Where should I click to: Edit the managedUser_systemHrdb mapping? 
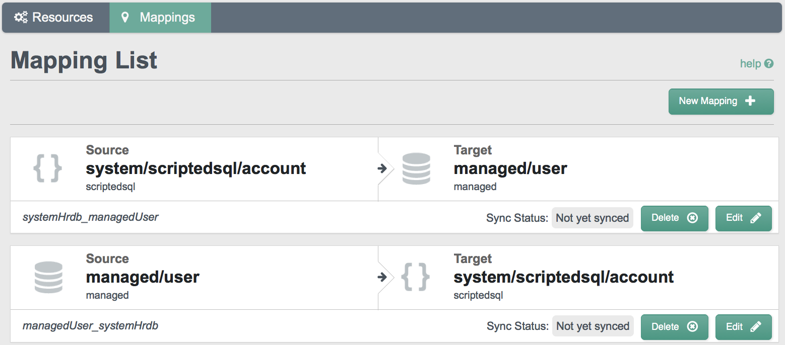pos(744,327)
